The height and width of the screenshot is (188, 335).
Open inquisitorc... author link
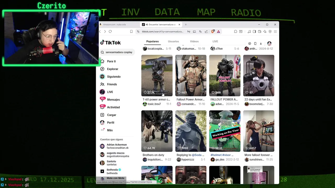(x=153, y=160)
